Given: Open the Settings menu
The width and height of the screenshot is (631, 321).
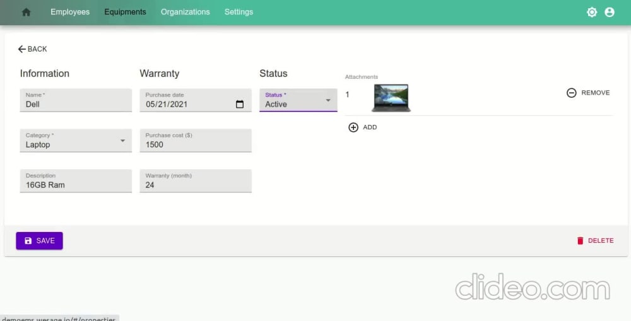Looking at the screenshot, I should 239,12.
